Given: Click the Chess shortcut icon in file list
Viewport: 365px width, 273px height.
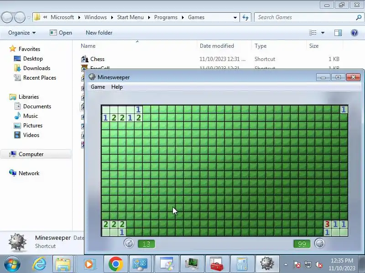Looking at the screenshot, I should click(x=84, y=59).
